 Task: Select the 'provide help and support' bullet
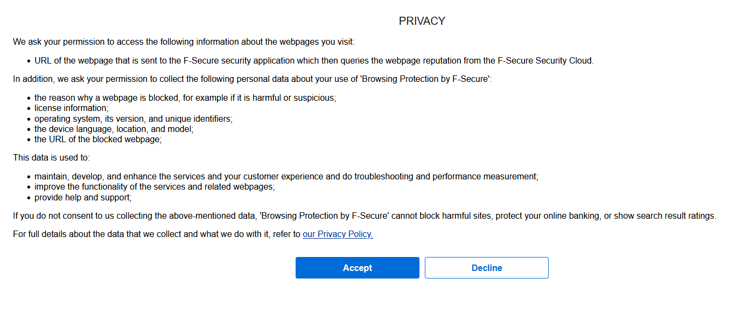(x=83, y=198)
